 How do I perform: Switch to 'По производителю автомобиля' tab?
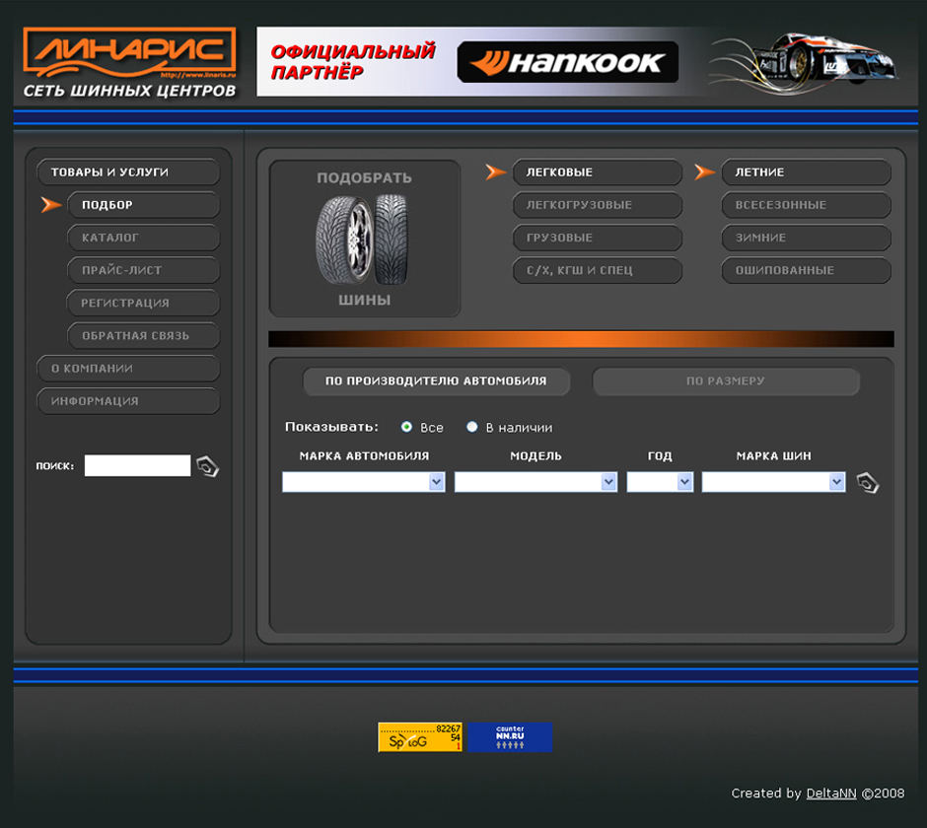tap(436, 381)
